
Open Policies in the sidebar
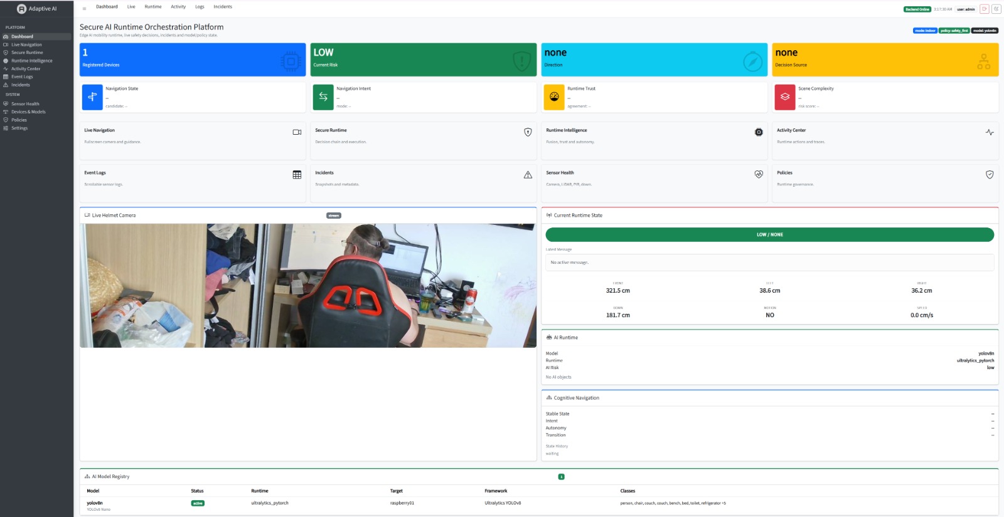(x=36, y=120)
